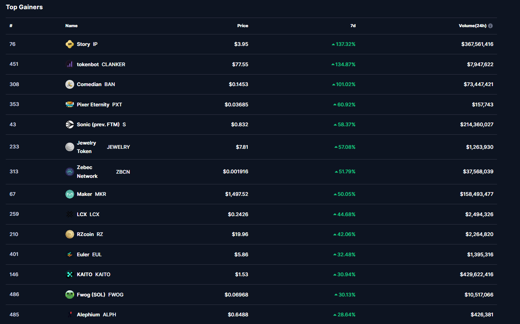Click rank number 486 for Fwog
The height and width of the screenshot is (324, 520).
click(14, 295)
